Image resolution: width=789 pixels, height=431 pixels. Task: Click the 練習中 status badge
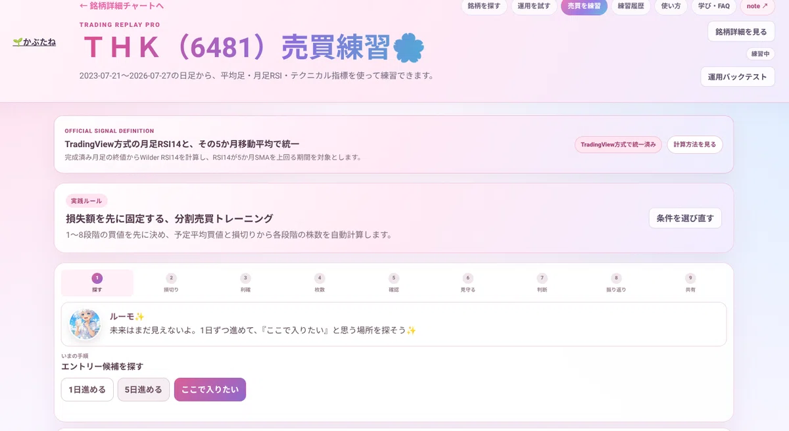(760, 54)
